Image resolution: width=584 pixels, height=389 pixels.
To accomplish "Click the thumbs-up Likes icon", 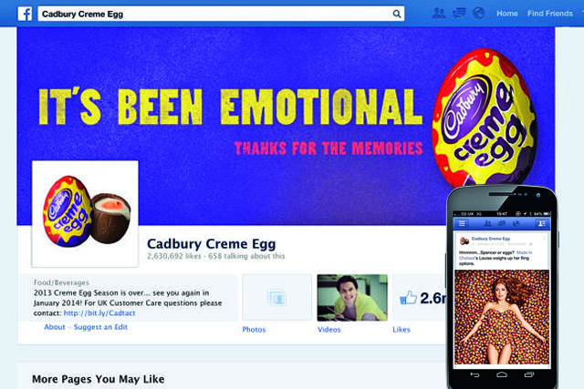I will click(408, 298).
